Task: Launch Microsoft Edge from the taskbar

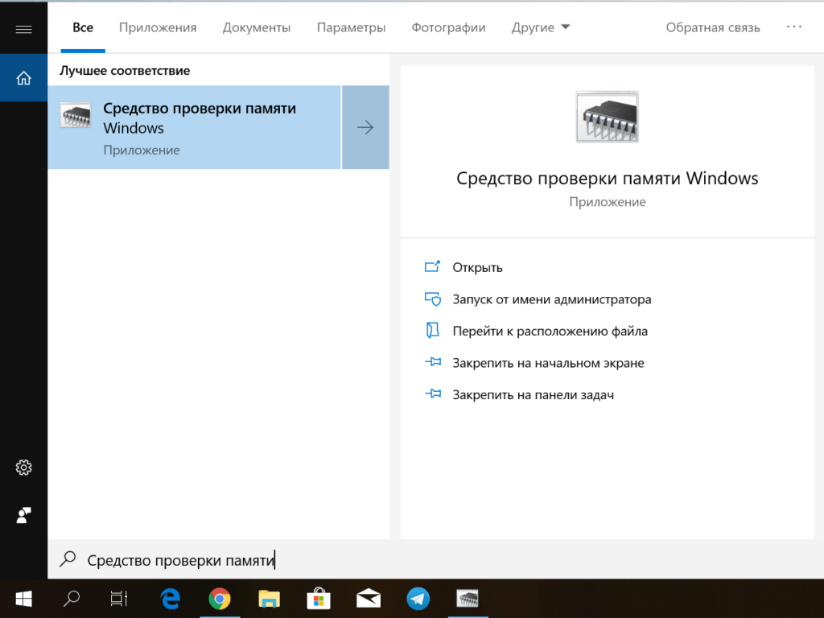Action: click(x=171, y=599)
